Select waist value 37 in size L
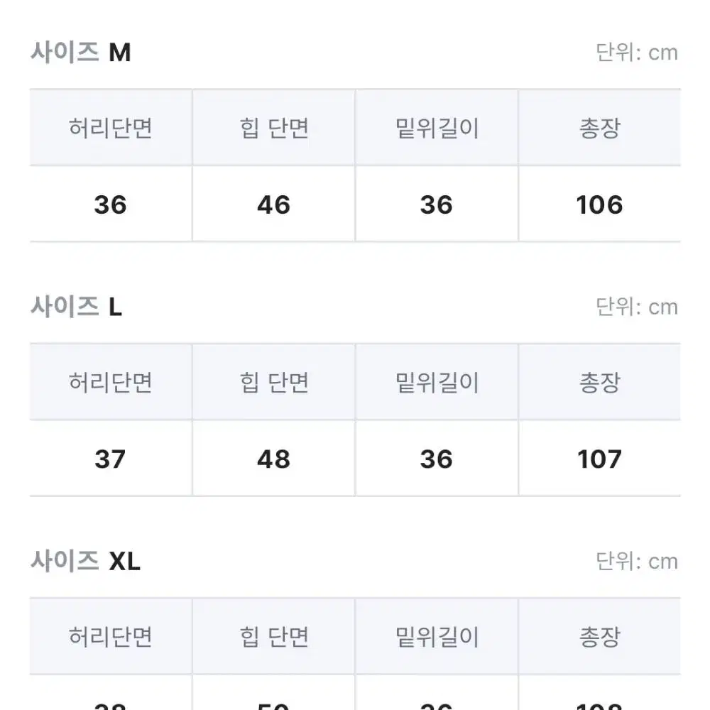This screenshot has height=710, width=710. click(x=111, y=459)
